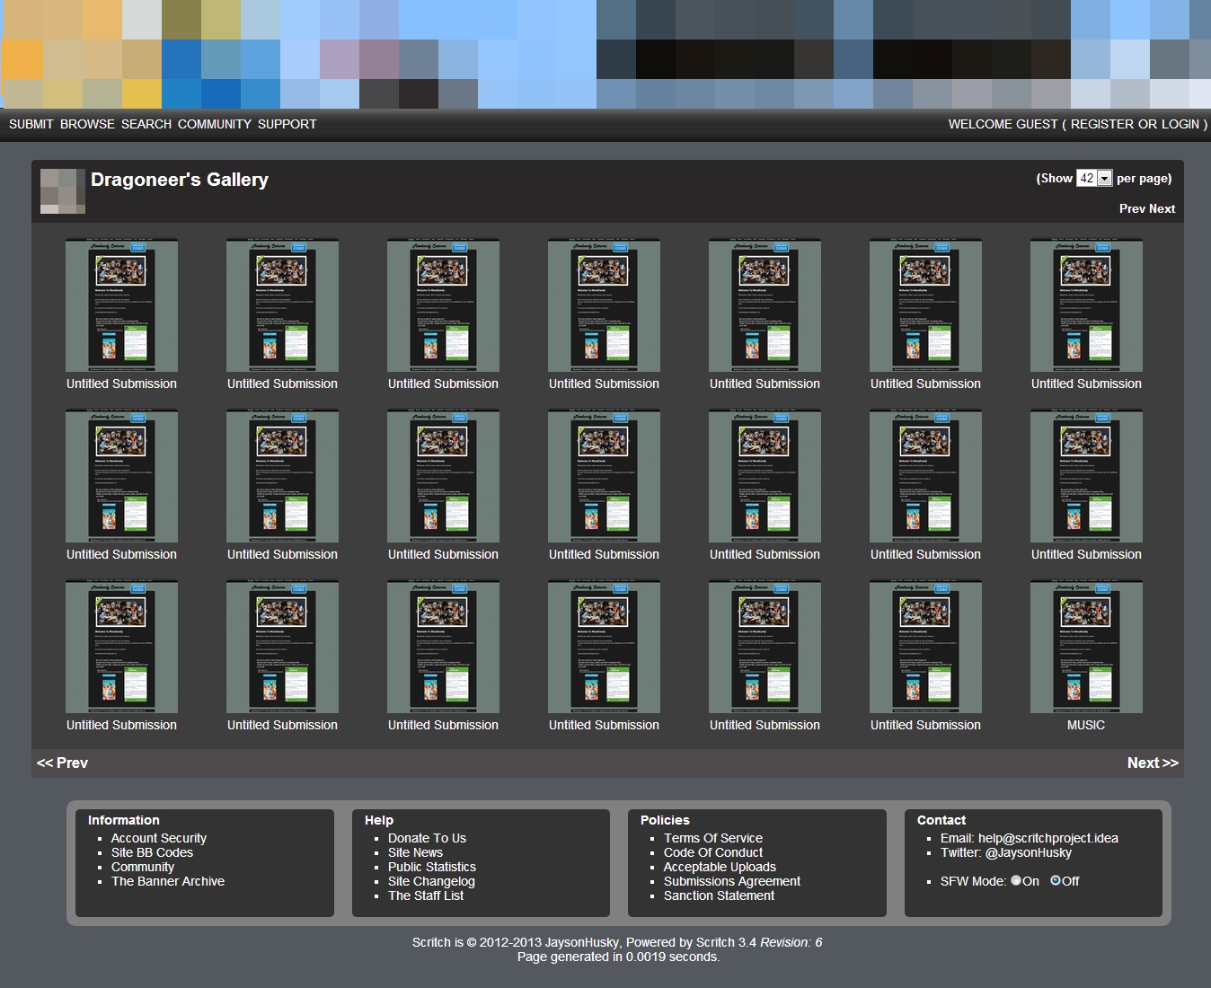The height and width of the screenshot is (988, 1211).
Task: Open the MUSIC submission thumbnail
Action: pyautogui.click(x=1086, y=647)
